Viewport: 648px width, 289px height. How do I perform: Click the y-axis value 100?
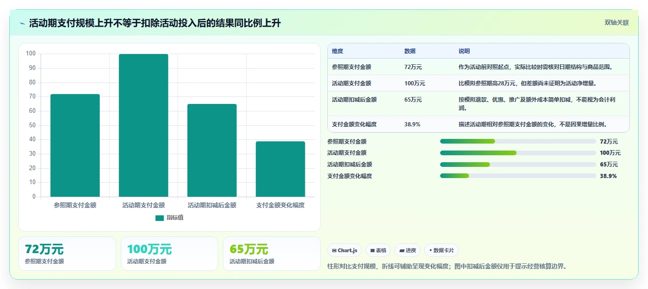point(31,54)
